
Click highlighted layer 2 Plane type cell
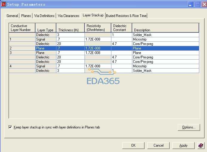pos(46,48)
